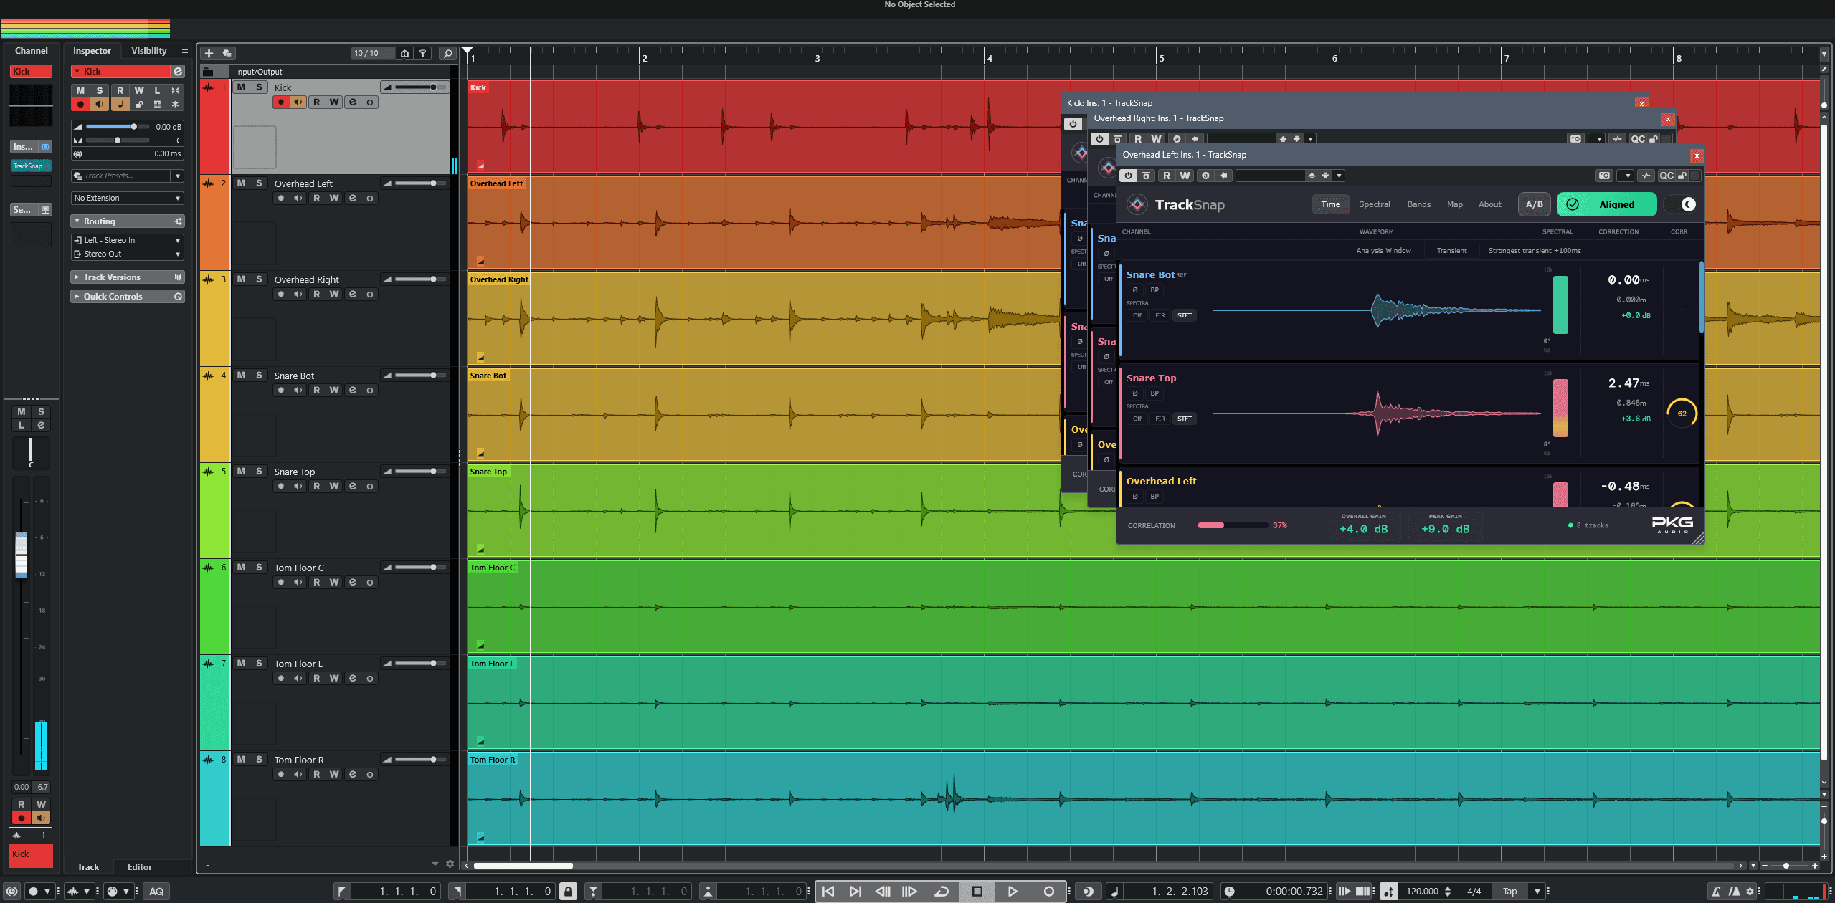Image resolution: width=1835 pixels, height=903 pixels.
Task: Click the punch points lock icon
Action: click(568, 891)
